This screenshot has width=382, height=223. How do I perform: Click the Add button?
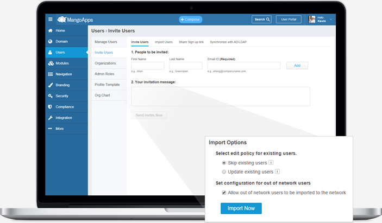(x=297, y=66)
